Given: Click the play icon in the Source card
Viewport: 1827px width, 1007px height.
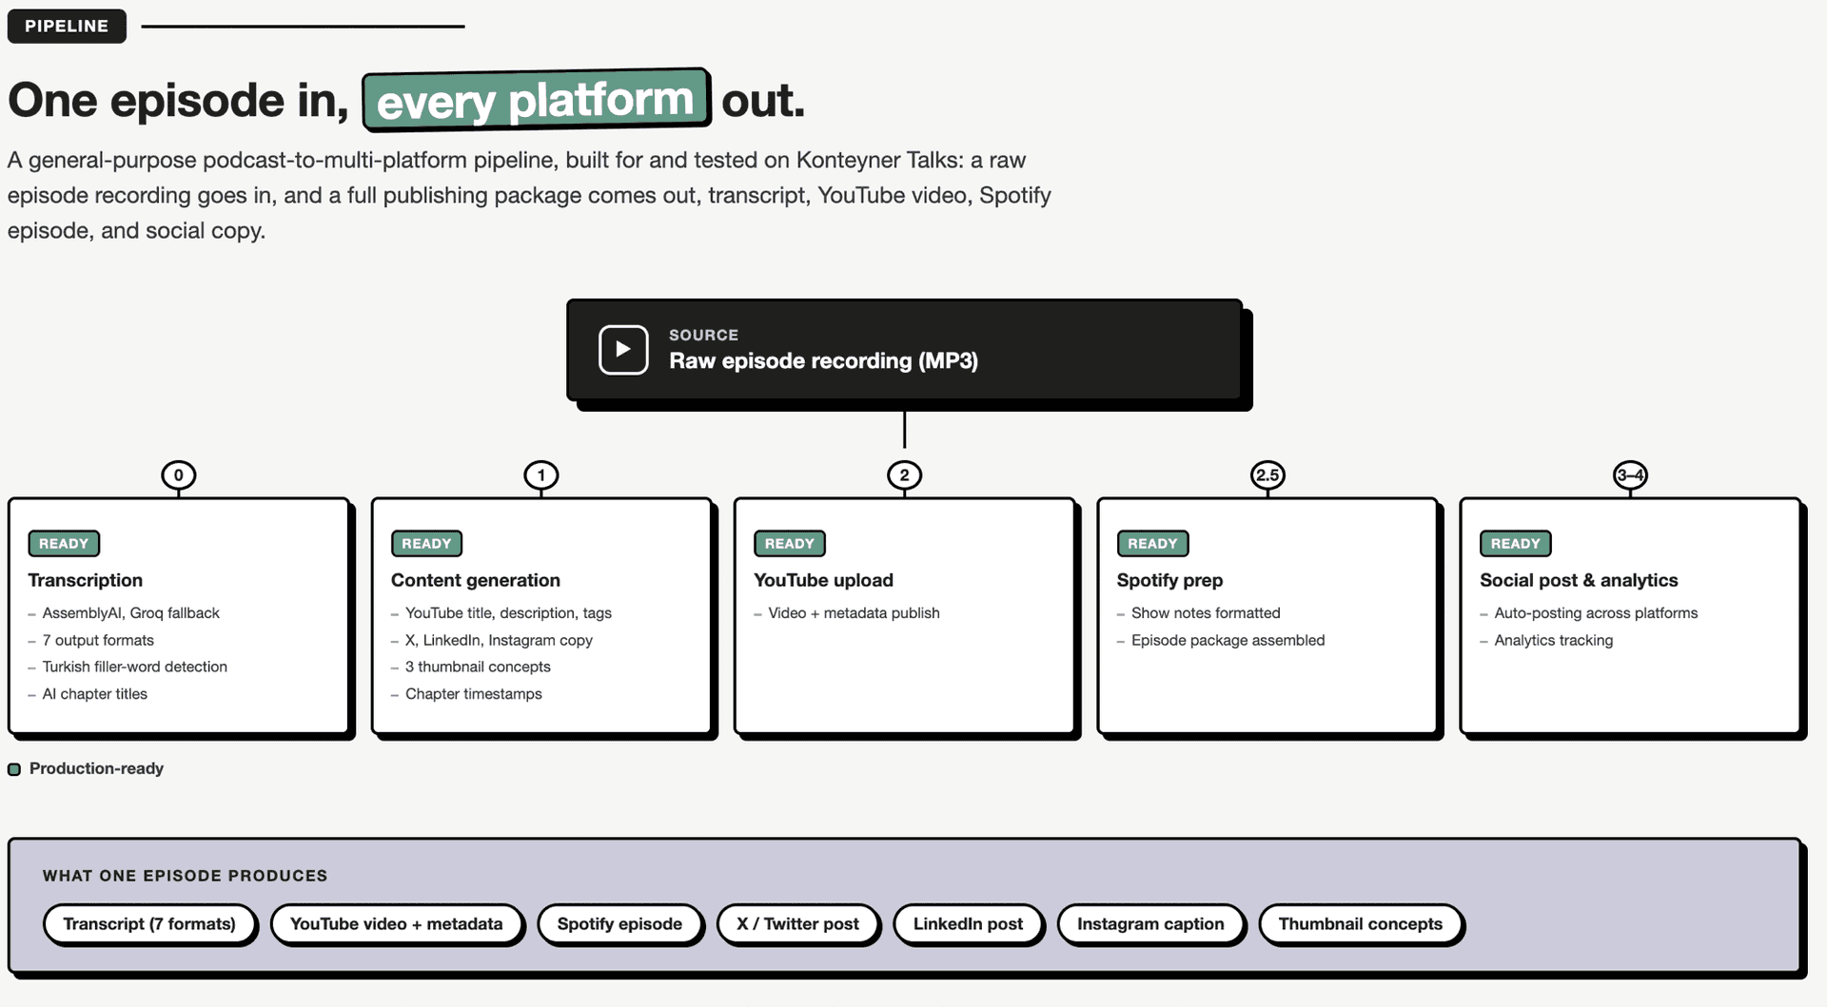Looking at the screenshot, I should (x=623, y=350).
